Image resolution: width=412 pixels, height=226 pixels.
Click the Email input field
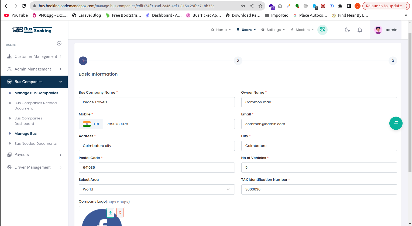pyautogui.click(x=319, y=124)
